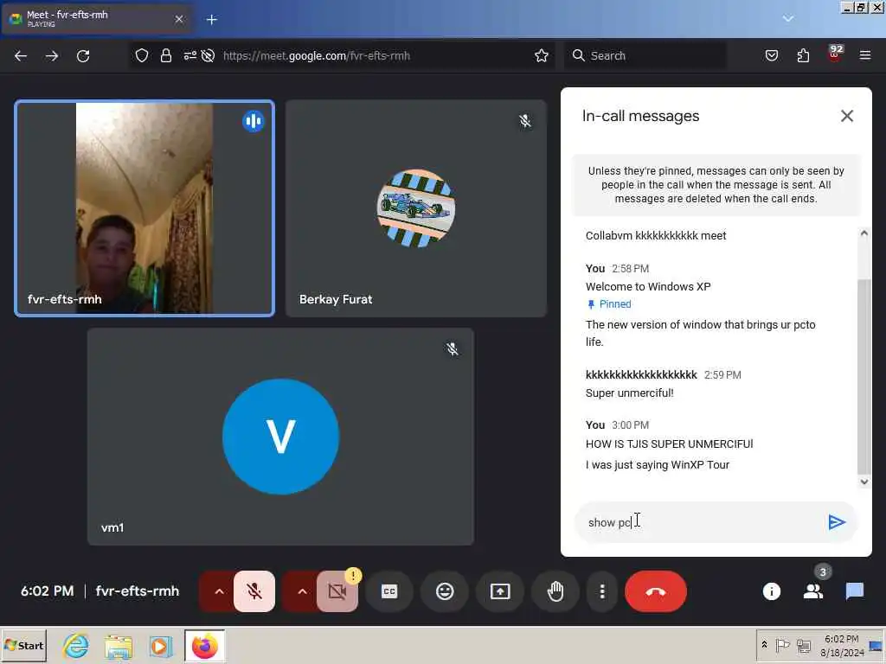The width and height of the screenshot is (886, 664).
Task: Unmute the microphone
Action: tap(254, 591)
